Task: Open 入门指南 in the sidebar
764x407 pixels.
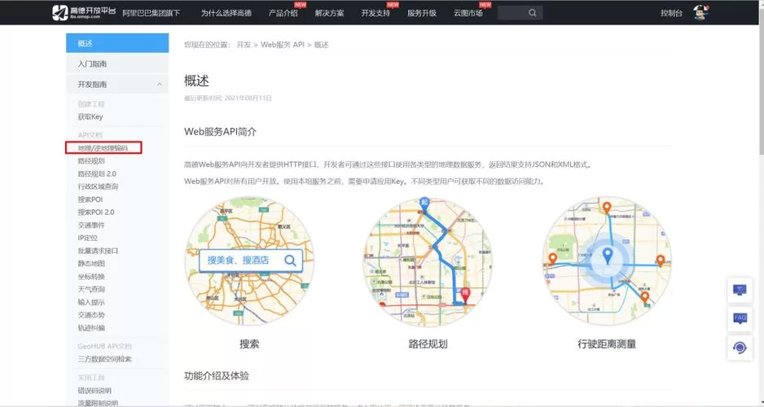Action: 117,63
